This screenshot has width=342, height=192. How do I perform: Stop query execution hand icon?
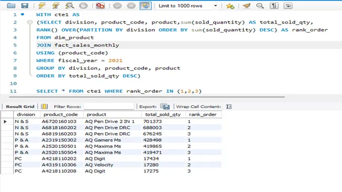coord(83,6)
